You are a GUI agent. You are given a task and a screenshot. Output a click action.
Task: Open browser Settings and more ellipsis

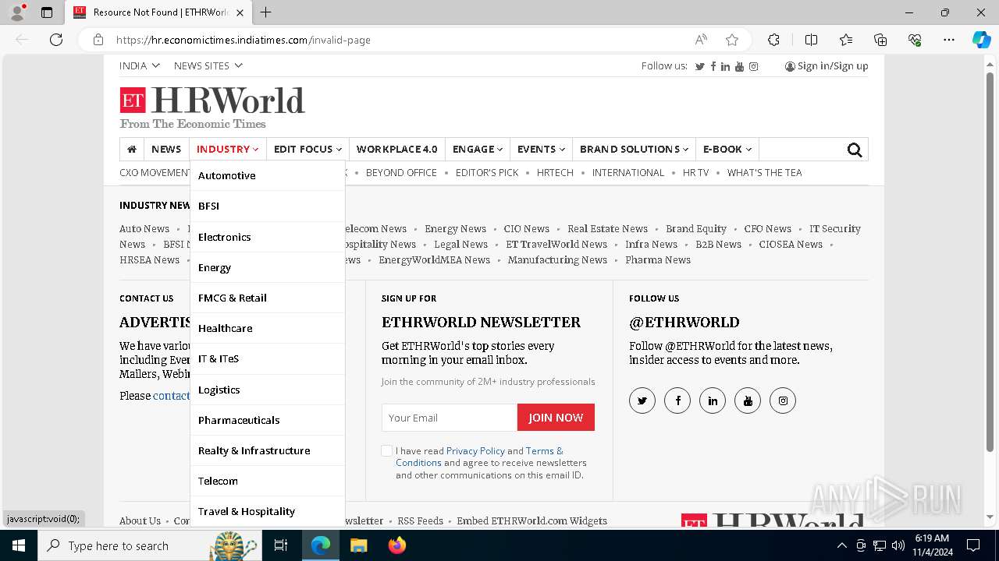tap(949, 40)
